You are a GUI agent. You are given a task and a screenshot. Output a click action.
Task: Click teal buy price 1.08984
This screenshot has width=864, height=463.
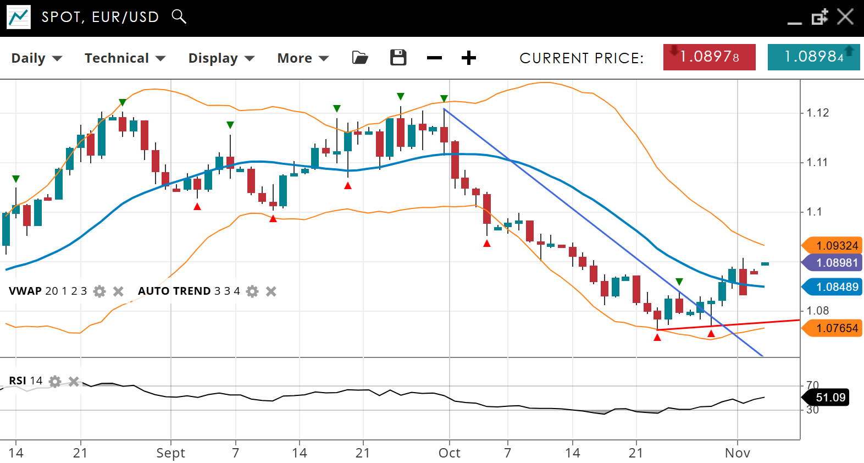point(813,57)
